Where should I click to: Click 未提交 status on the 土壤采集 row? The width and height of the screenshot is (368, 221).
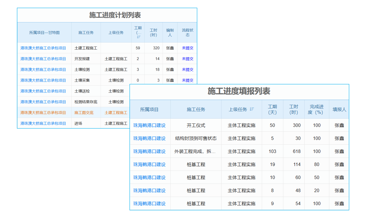[187, 80]
